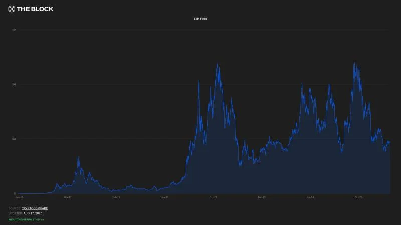Viewport: 401px width, 225px height.
Task: Click the highest price peak near Oct-21
Action: 217,63
